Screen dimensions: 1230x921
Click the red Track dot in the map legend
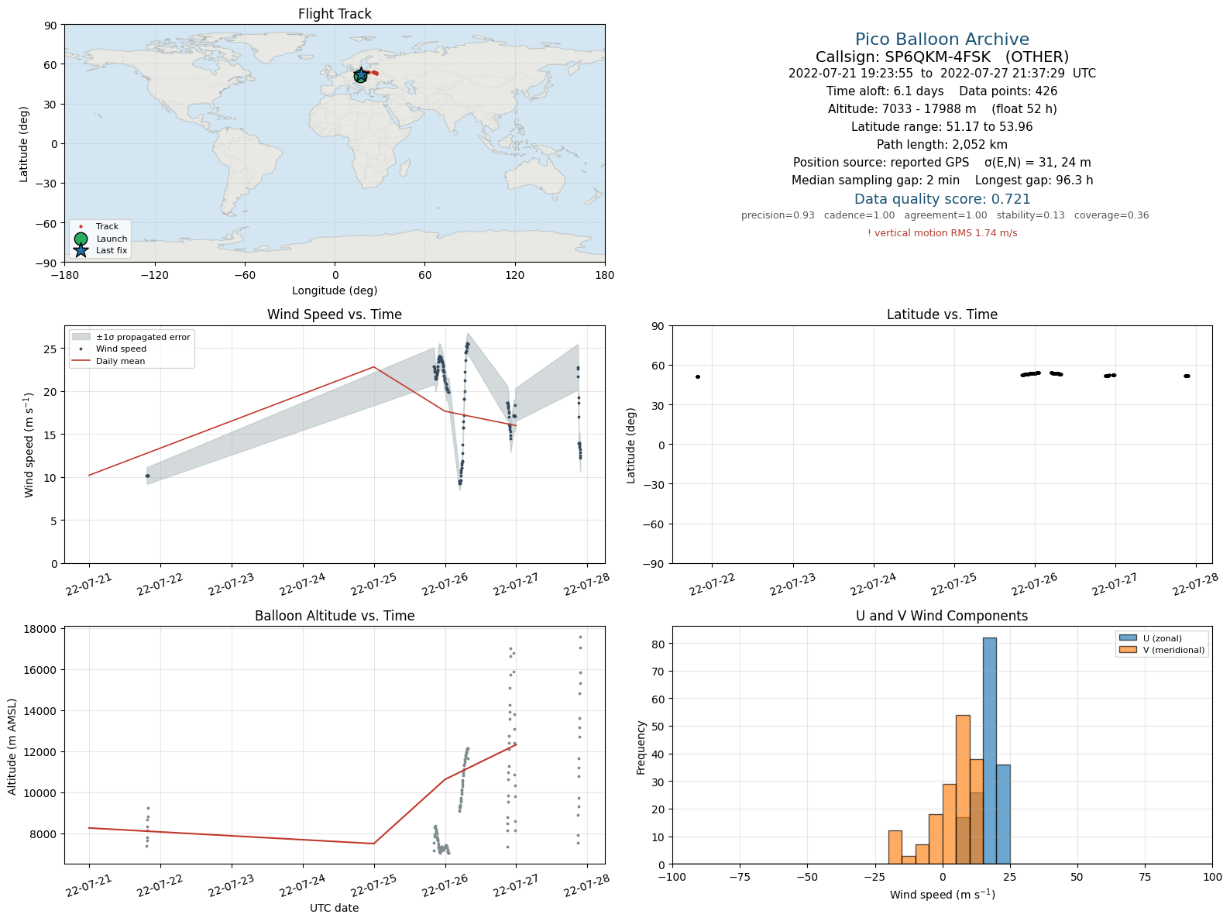(81, 227)
